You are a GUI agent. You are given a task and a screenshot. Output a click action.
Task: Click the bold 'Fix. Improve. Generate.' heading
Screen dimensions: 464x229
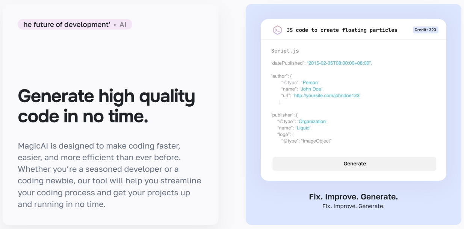point(354,197)
